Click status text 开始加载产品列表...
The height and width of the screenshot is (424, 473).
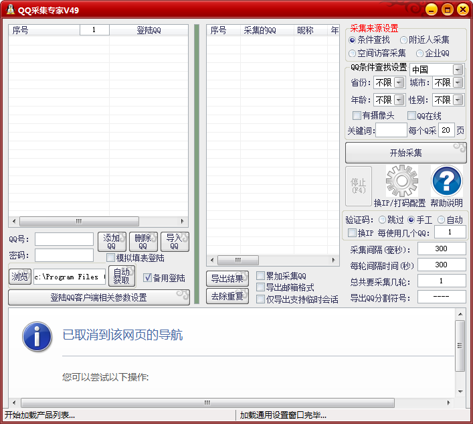pos(39,415)
